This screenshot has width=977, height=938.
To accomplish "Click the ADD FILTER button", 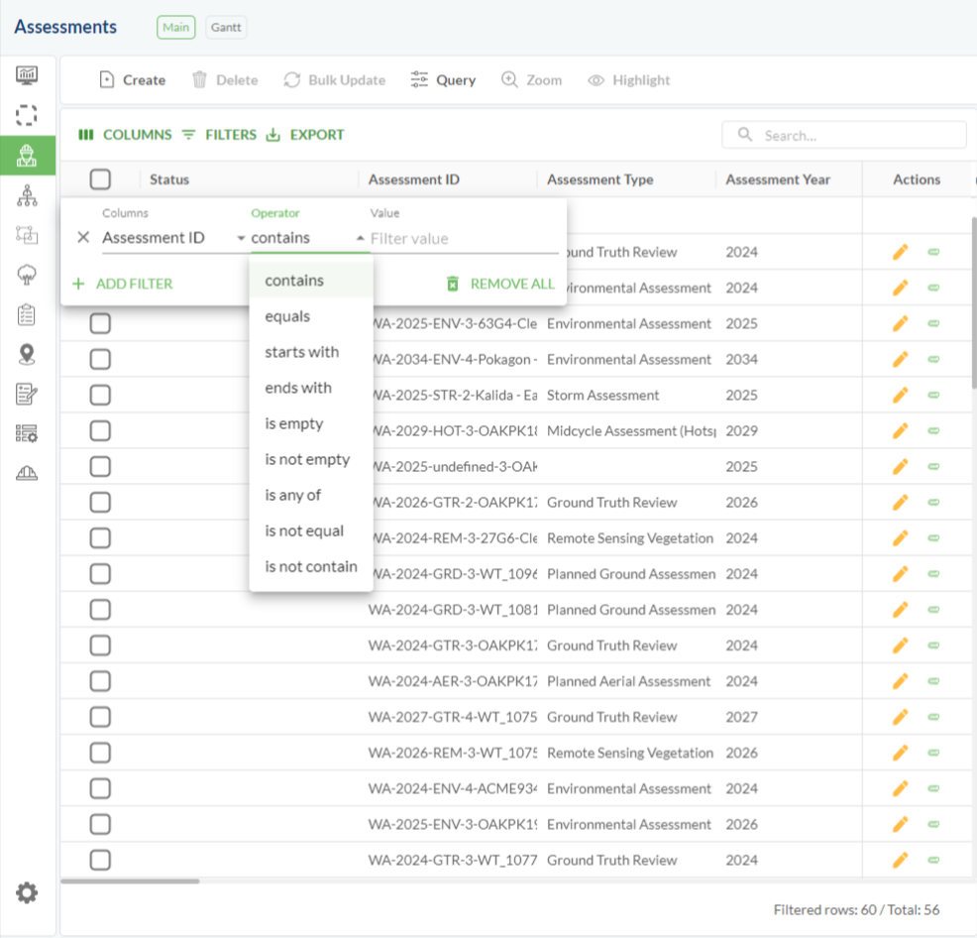I will (x=123, y=284).
